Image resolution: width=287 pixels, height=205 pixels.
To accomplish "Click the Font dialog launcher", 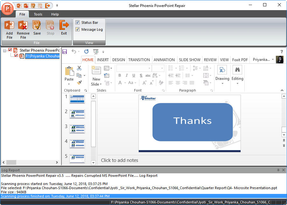I will coord(163,90).
